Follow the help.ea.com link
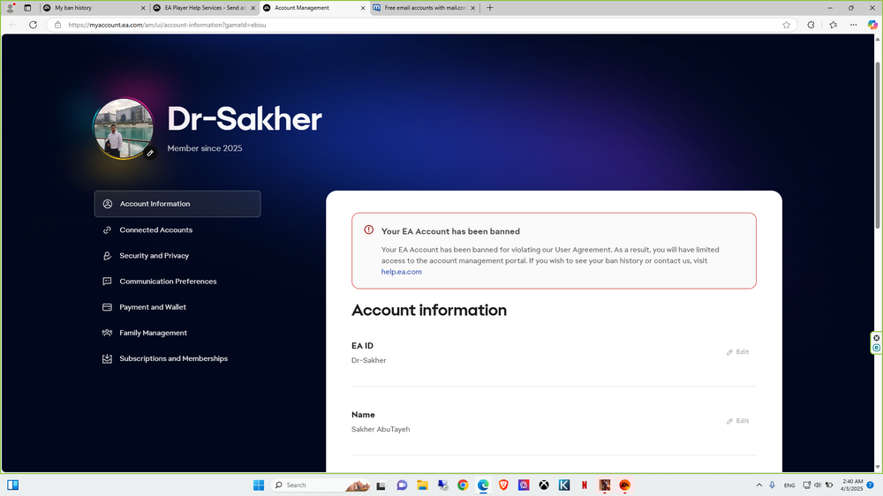Image resolution: width=883 pixels, height=496 pixels. [x=401, y=272]
